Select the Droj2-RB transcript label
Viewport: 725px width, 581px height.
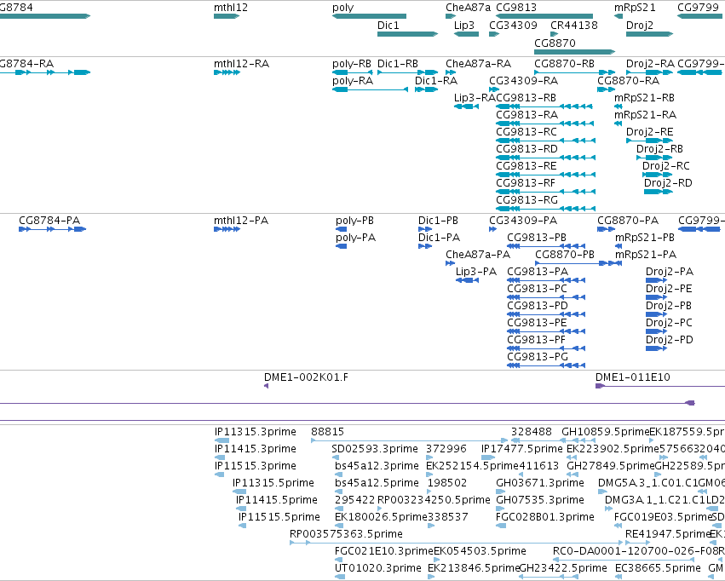[x=659, y=149]
